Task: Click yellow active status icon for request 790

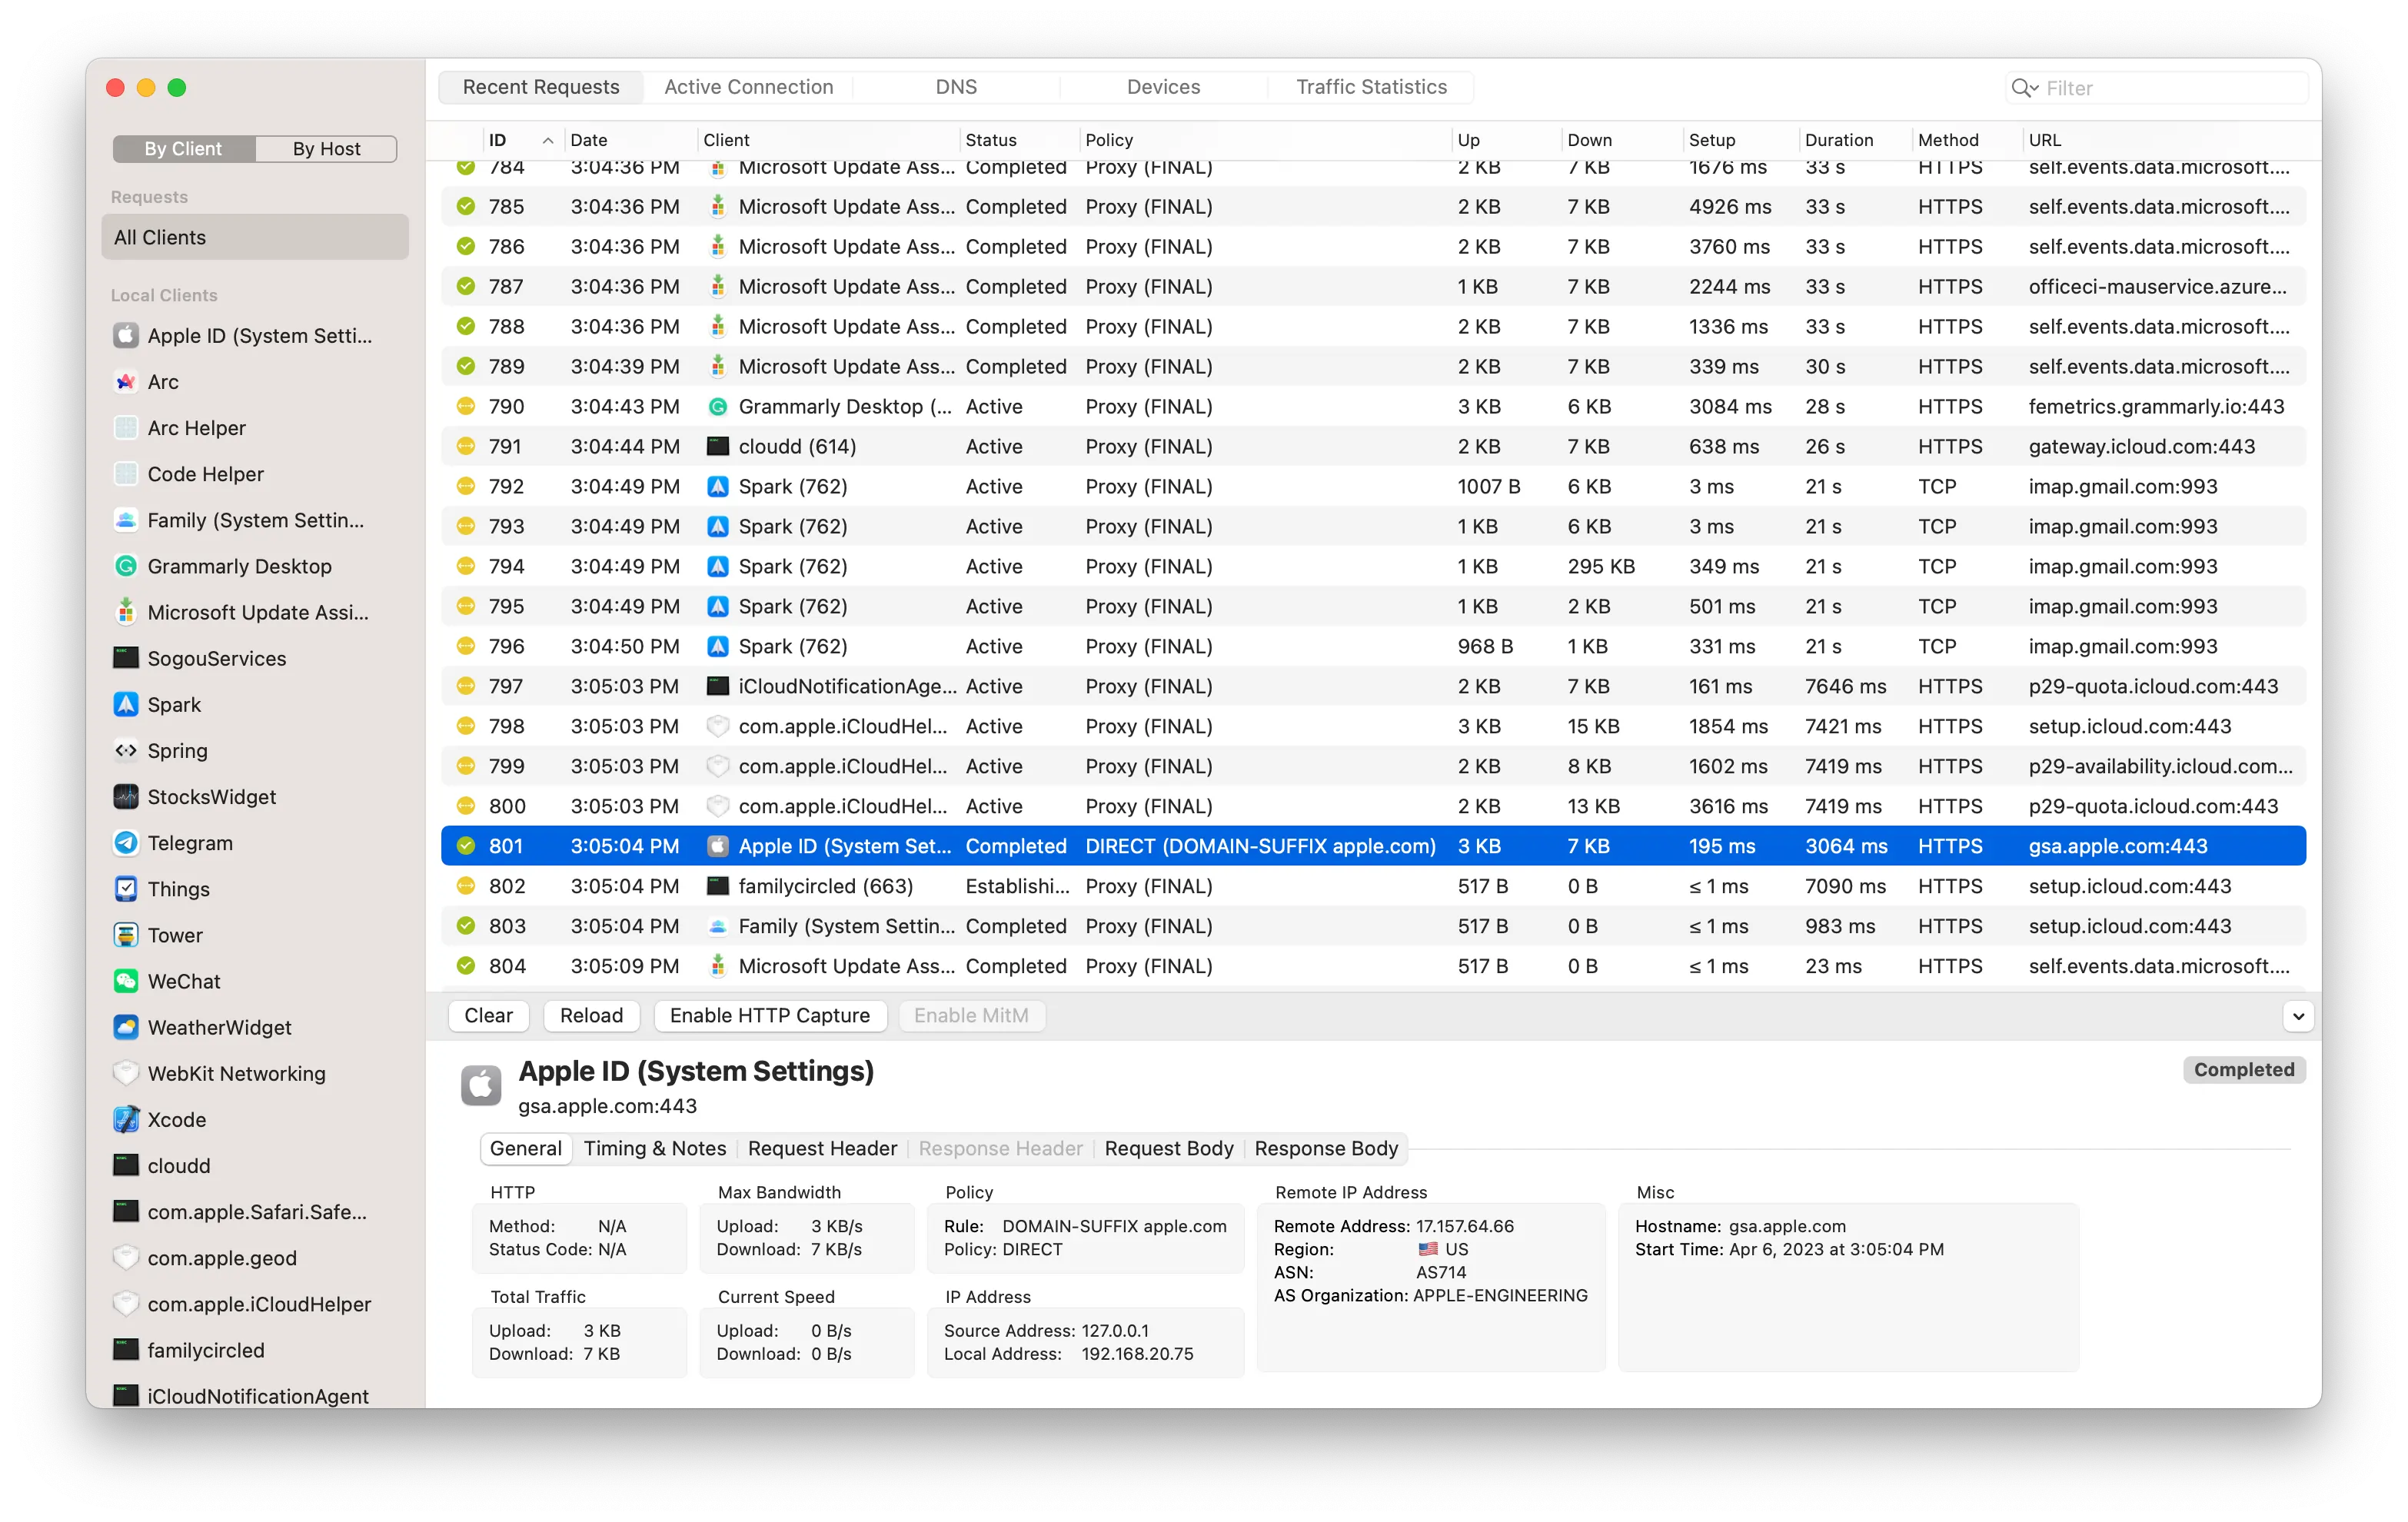Action: [466, 406]
